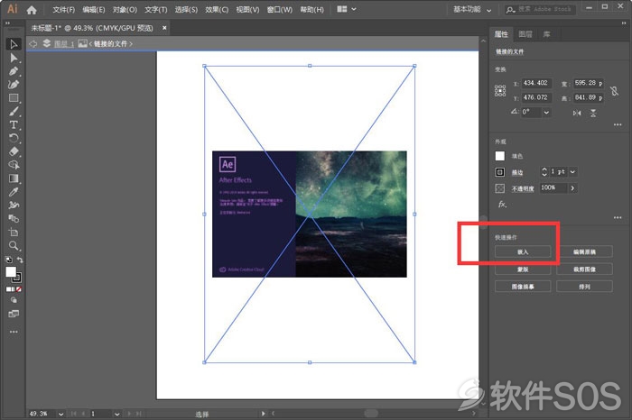Click the white Fill swatch in Appearance
The image size is (632, 420).
click(x=500, y=156)
